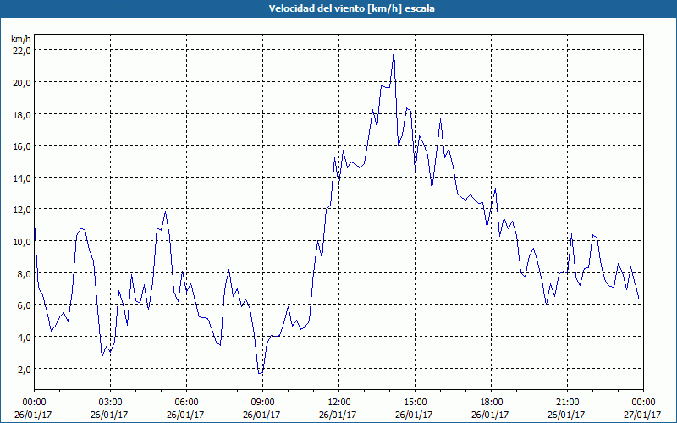Click the "16,0" vertical axis label
The image size is (677, 423).
pos(23,146)
